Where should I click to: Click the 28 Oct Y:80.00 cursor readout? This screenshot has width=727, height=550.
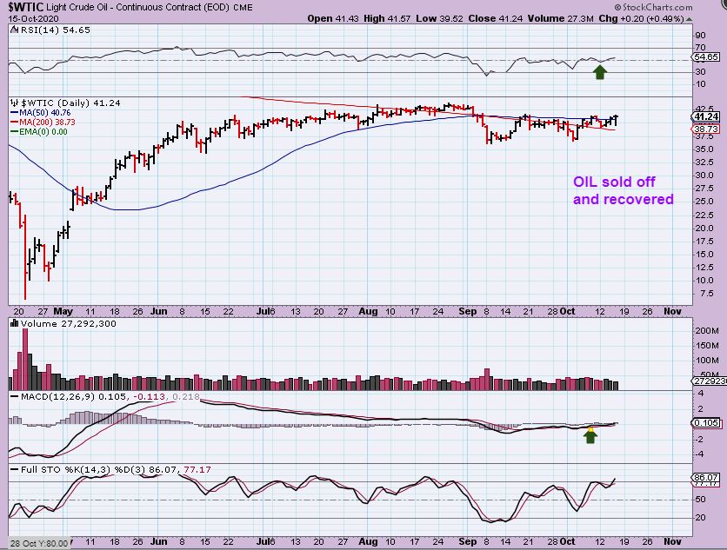(39, 543)
